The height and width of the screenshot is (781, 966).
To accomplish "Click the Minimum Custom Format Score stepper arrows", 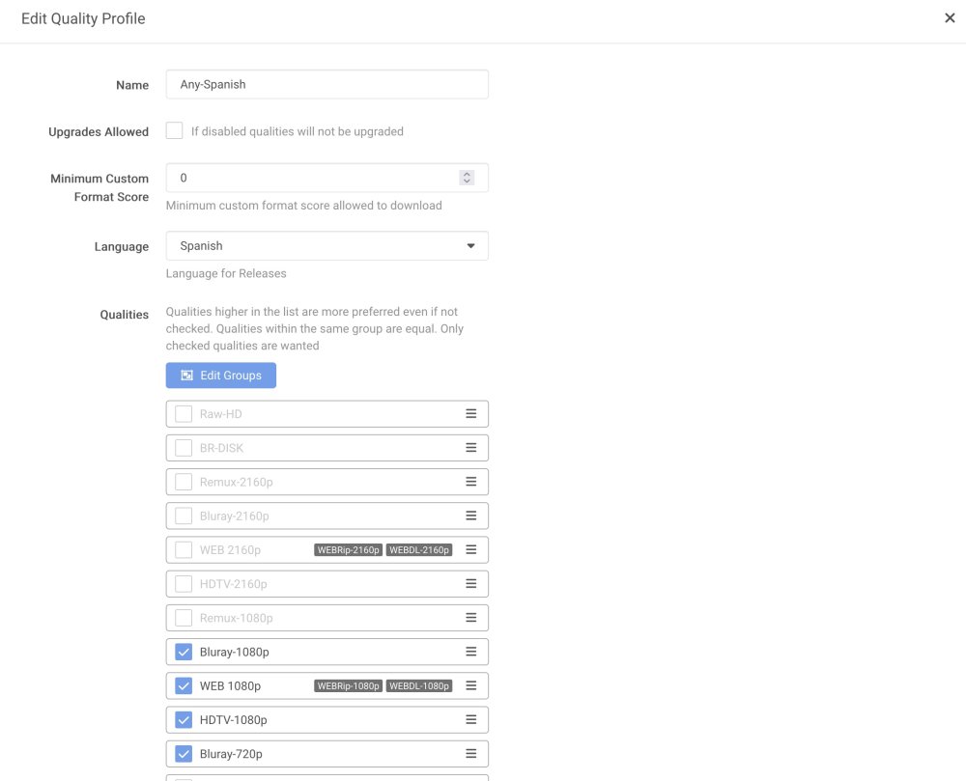I will tap(467, 178).
